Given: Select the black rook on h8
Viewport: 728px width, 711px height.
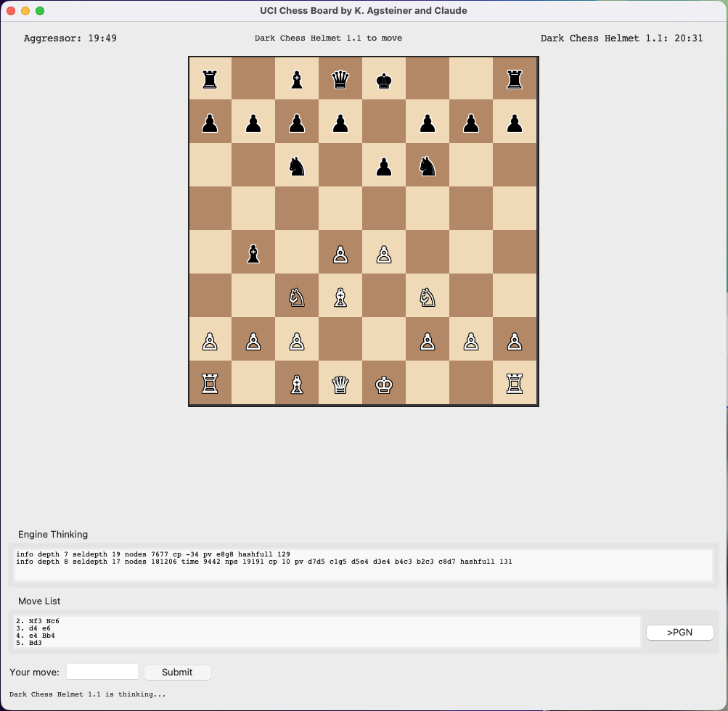Looking at the screenshot, I should point(515,78).
